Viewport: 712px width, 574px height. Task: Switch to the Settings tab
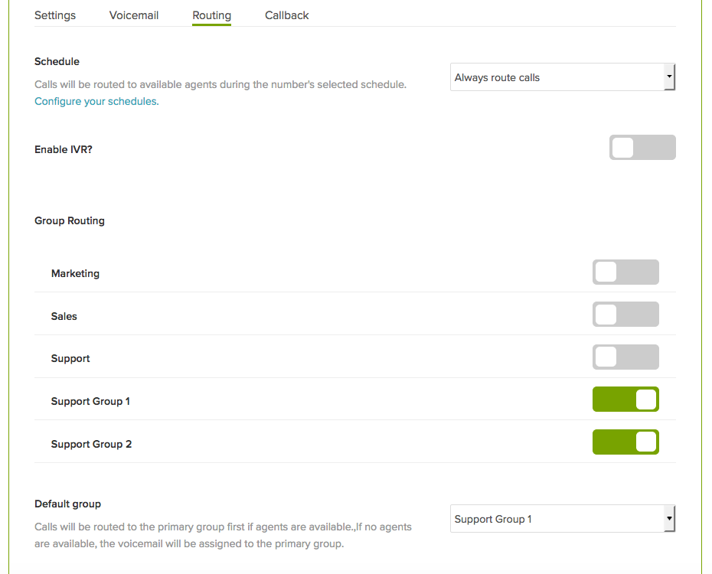[55, 15]
